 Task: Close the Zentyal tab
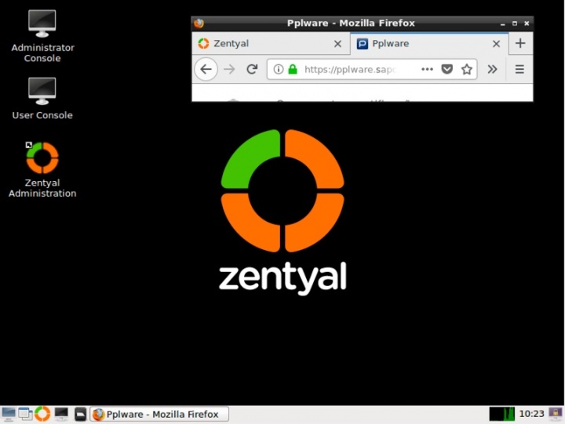(338, 44)
